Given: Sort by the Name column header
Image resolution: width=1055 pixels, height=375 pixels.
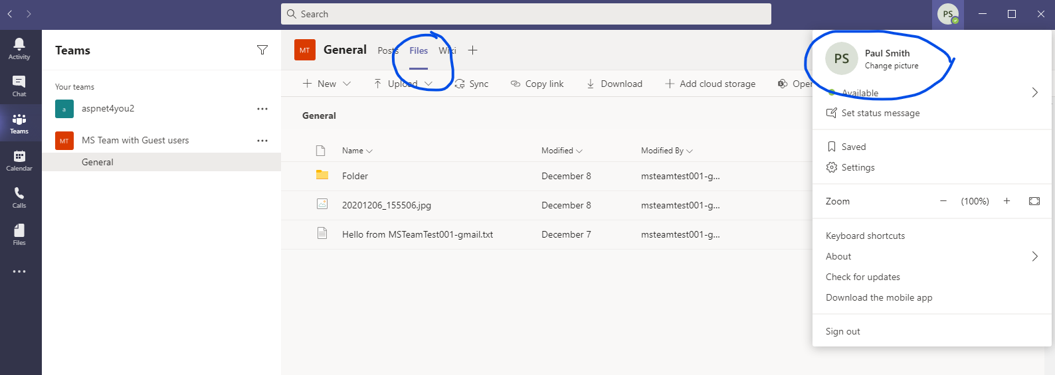Looking at the screenshot, I should point(357,151).
